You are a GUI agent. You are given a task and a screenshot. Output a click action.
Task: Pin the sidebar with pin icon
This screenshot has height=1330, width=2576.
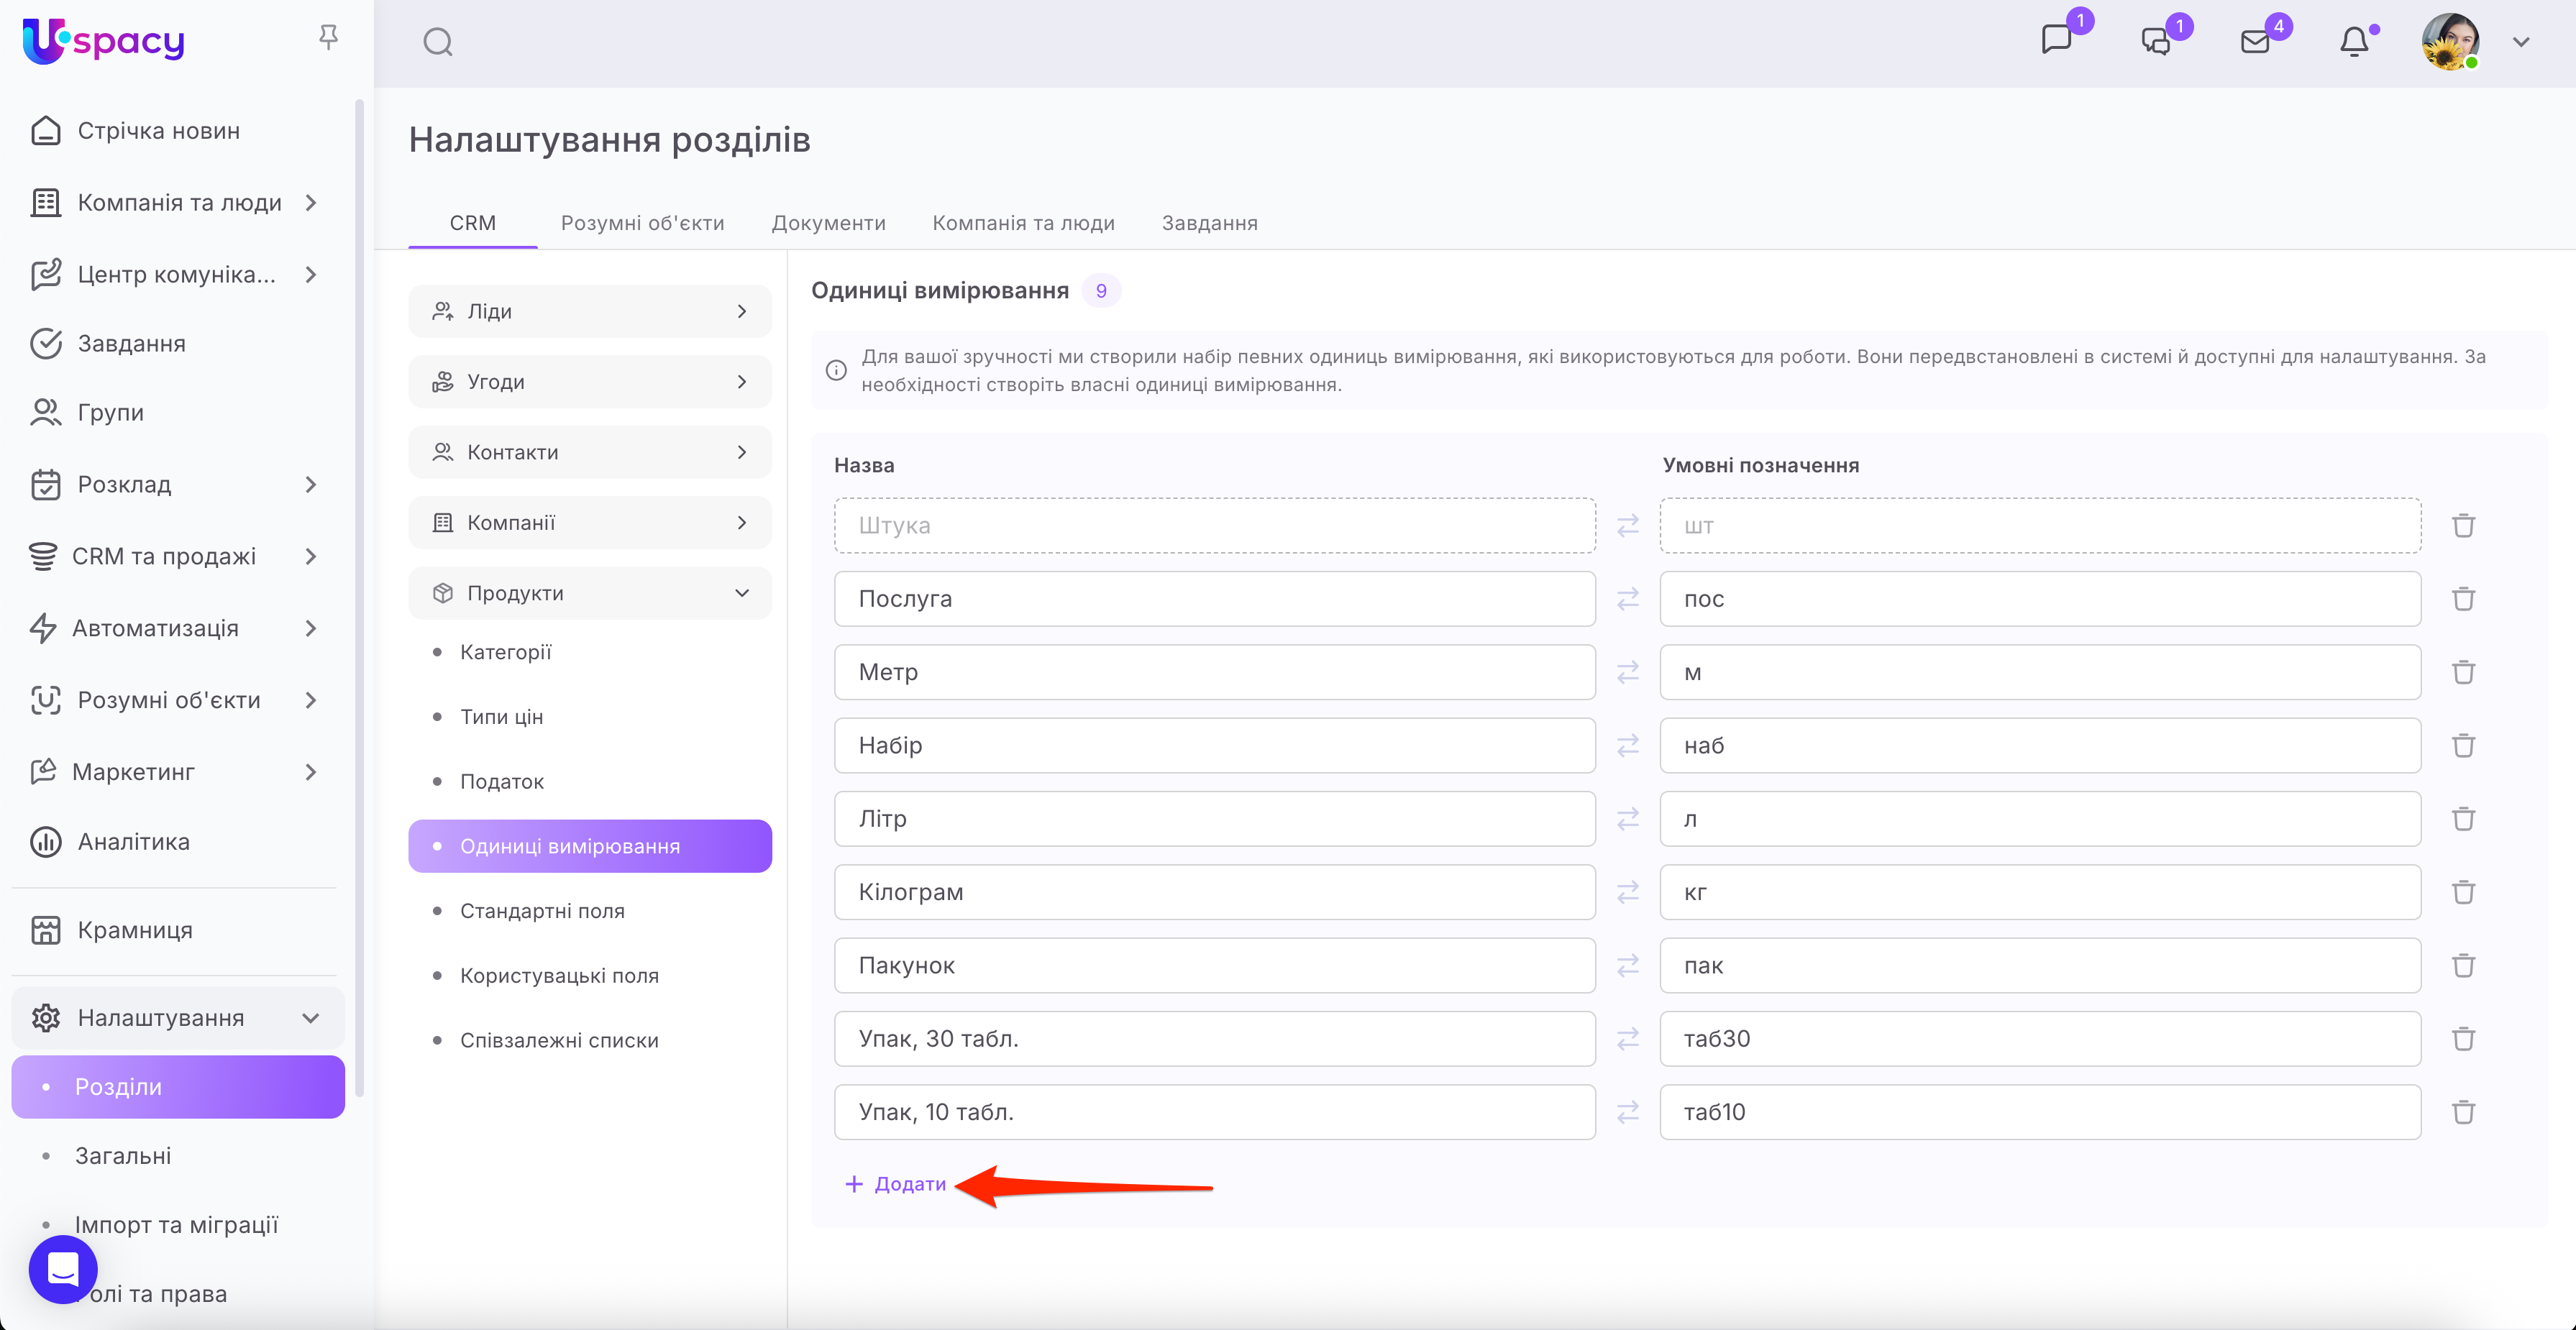(x=328, y=38)
